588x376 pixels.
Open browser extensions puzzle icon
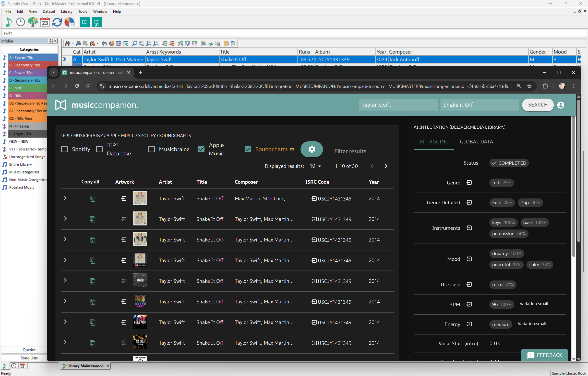[x=545, y=86]
